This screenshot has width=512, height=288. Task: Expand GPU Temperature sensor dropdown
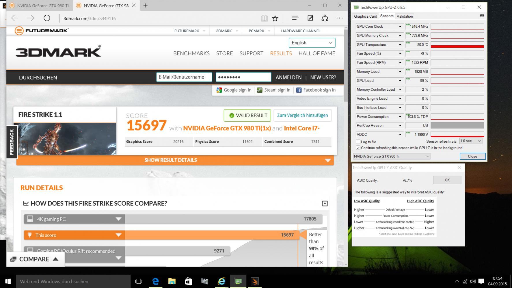pos(400,45)
